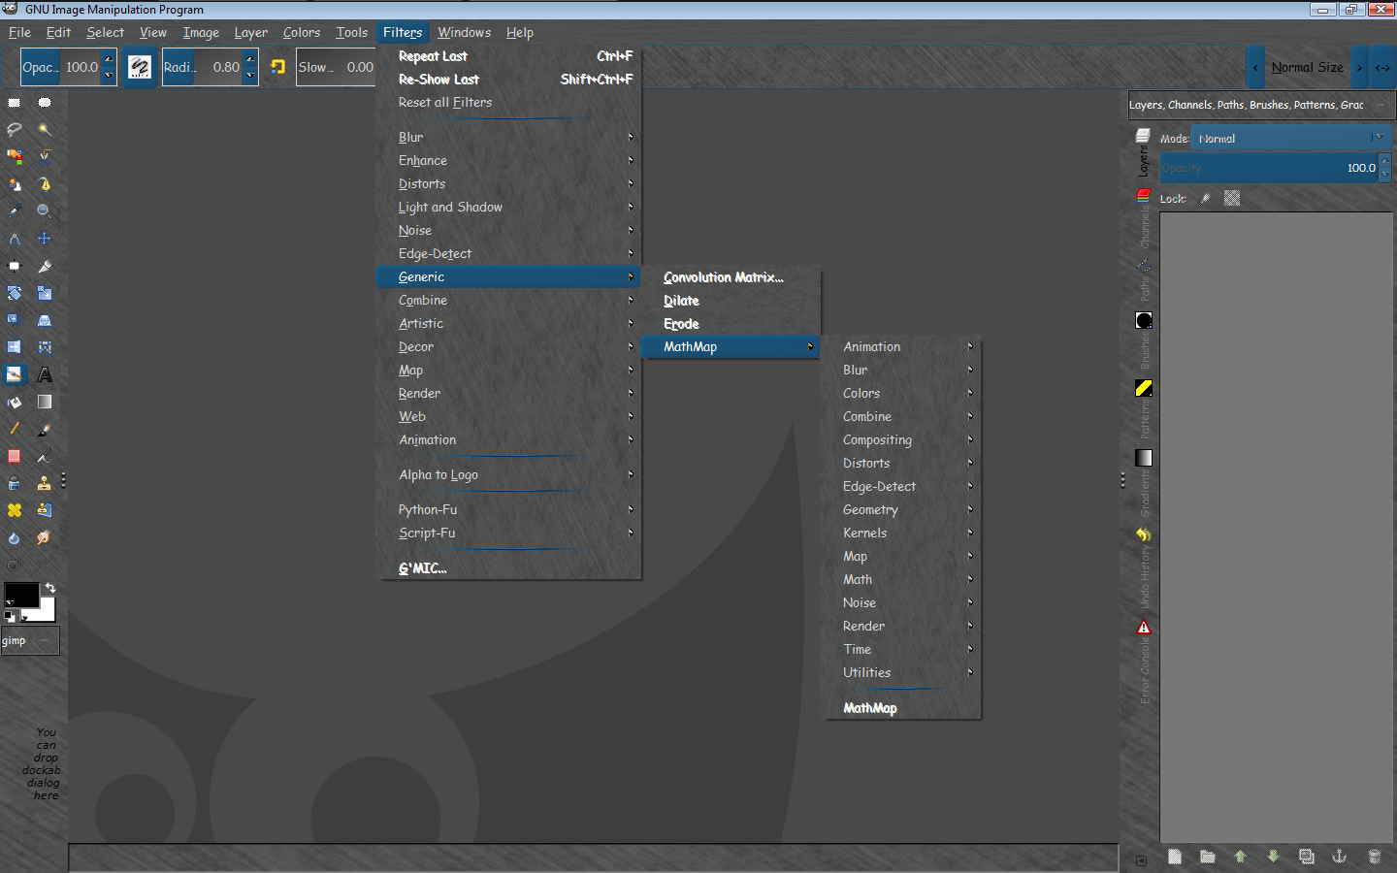Viewport: 1397px width, 873px height.
Task: Toggle the lock alpha channel checker icon
Action: [1232, 199]
